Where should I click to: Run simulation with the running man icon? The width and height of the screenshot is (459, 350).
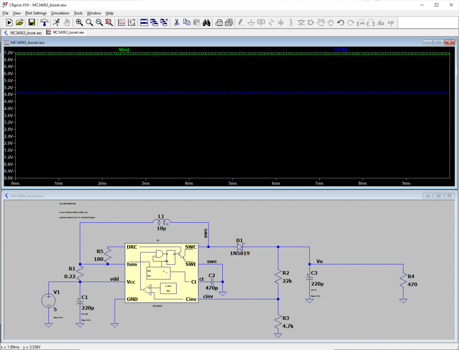(56, 22)
